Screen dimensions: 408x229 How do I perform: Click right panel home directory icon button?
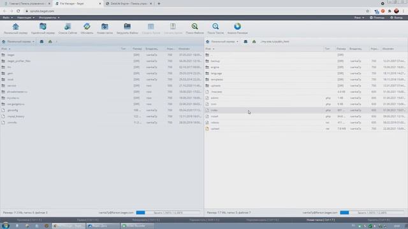[245, 41]
